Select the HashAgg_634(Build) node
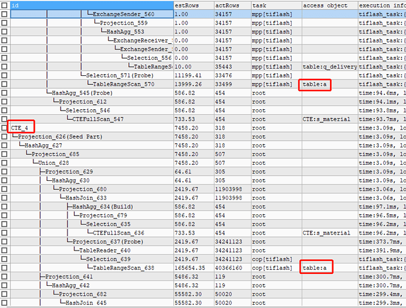406x308 pixels. pyautogui.click(x=103, y=207)
